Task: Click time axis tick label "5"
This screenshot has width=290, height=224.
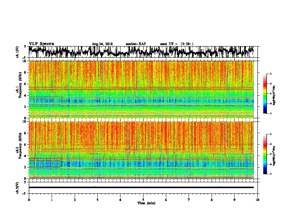Action: click(x=143, y=200)
